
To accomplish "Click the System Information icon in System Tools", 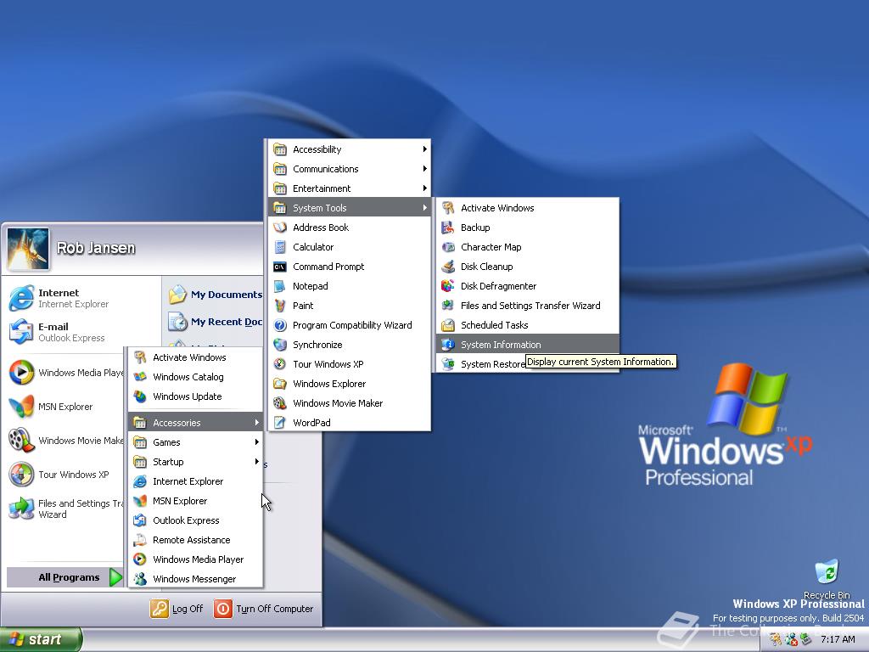I will [x=448, y=345].
